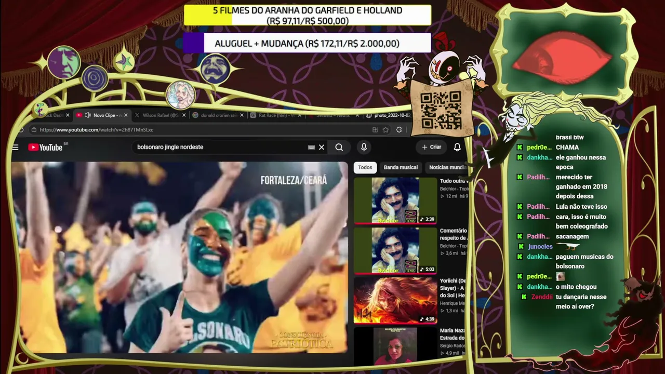Image resolution: width=665 pixels, height=374 pixels.
Task: Open the 'Maria Nazareth Estrada do' video title
Action: click(453, 334)
